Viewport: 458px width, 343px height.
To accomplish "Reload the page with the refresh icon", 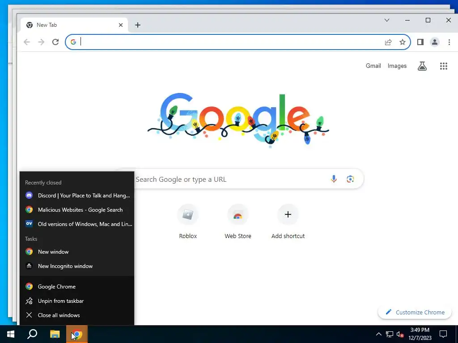I will [55, 42].
